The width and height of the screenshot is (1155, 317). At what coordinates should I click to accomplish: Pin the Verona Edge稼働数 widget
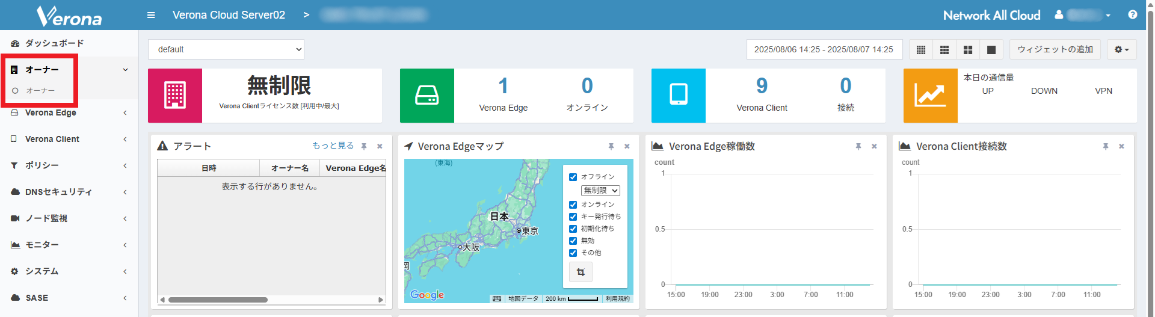(858, 146)
